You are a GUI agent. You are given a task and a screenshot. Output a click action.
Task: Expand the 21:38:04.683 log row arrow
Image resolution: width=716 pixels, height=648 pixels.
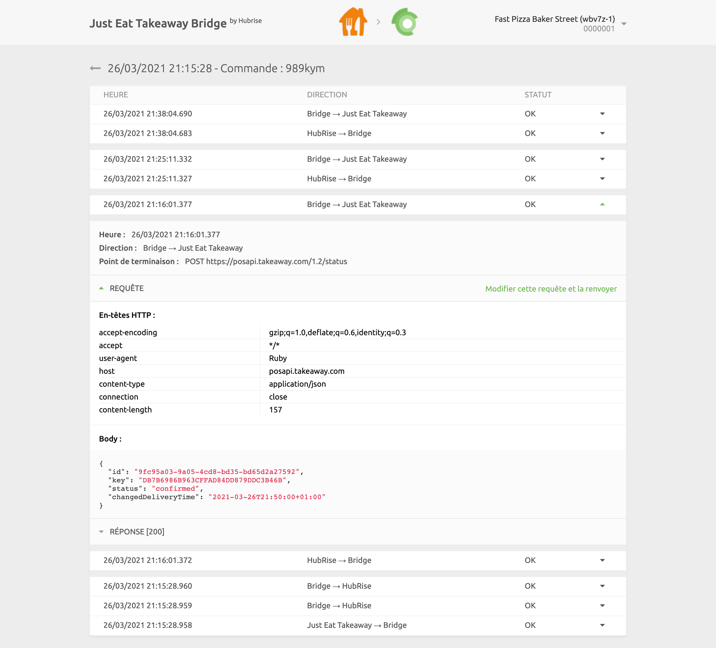click(x=602, y=133)
